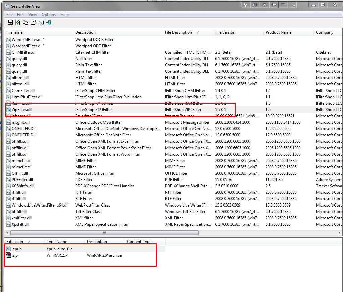The height and width of the screenshot is (292, 343).
Task: Click the checkered pattern button in the title bar
Action: (264, 5)
